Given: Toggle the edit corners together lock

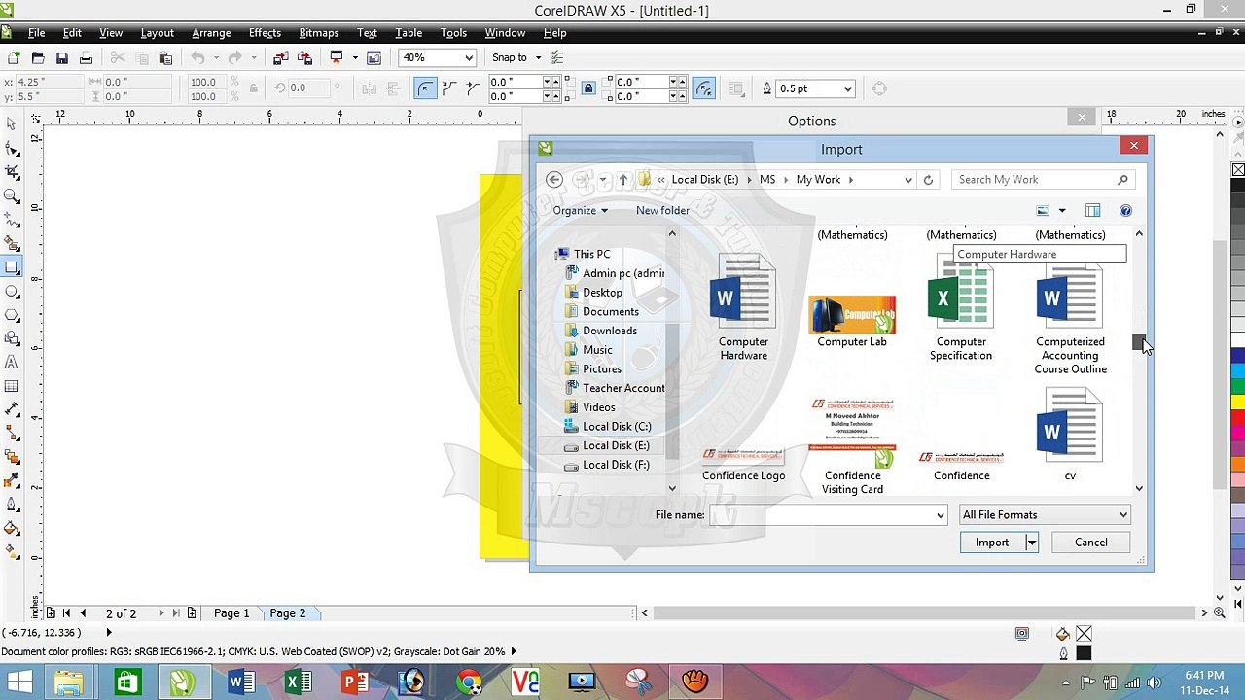Looking at the screenshot, I should (x=588, y=88).
